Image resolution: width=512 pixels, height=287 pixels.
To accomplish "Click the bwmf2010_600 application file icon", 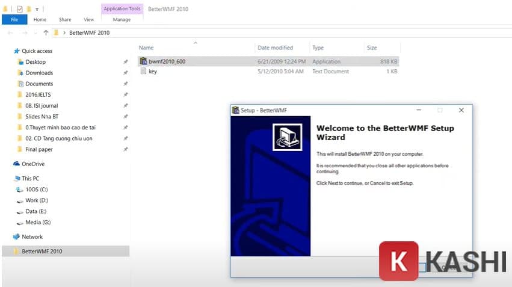I will pos(143,61).
